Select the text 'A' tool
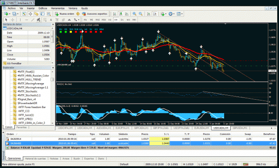The height and width of the screenshot is (168, 279). pos(51,20)
